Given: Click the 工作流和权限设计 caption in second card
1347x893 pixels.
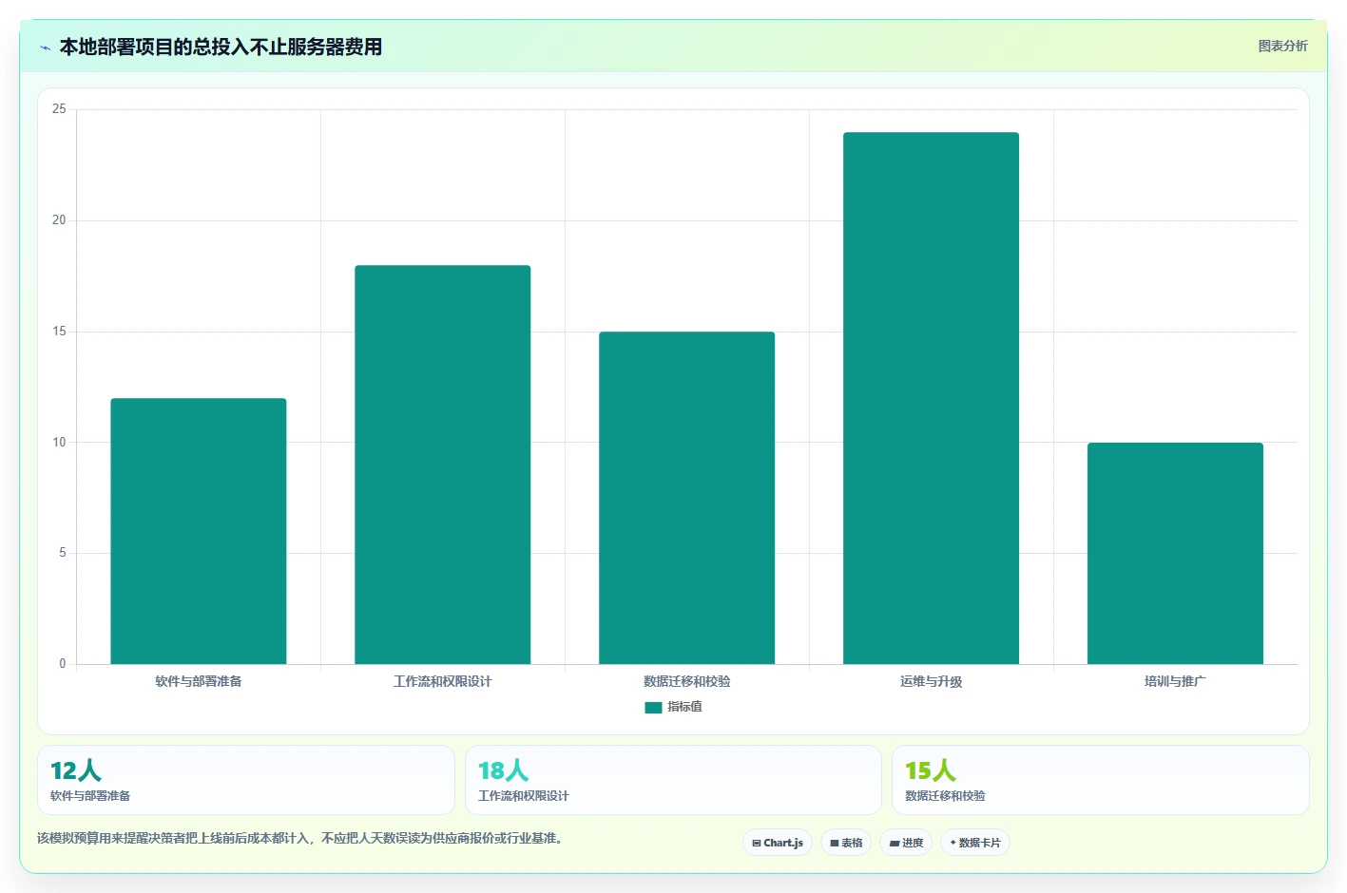Looking at the screenshot, I should pyautogui.click(x=523, y=796).
